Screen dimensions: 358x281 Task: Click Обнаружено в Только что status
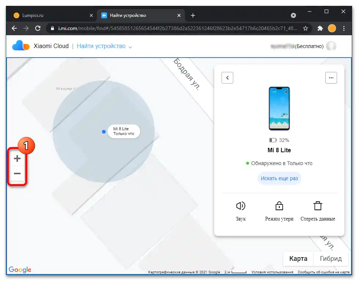(279, 163)
